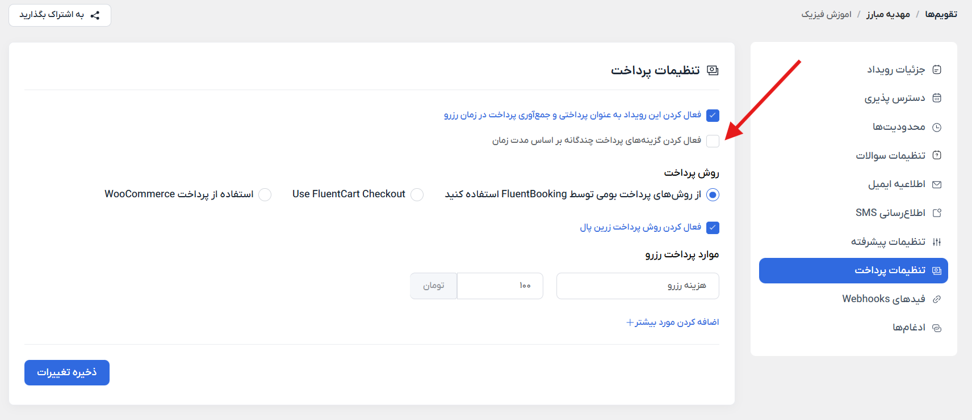Click the booking fee amount field
The image size is (972, 420).
pyautogui.click(x=500, y=286)
